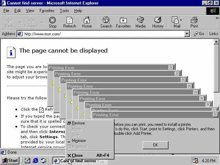This screenshot has width=220, height=165.
Task: Click the Forward arrow button
Action: 31,22
